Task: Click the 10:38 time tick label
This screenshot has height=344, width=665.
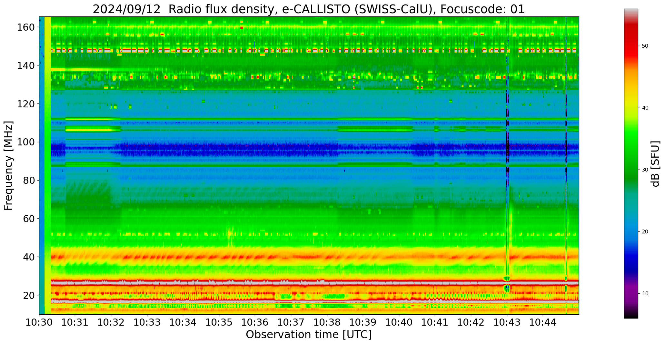Action: [x=327, y=322]
